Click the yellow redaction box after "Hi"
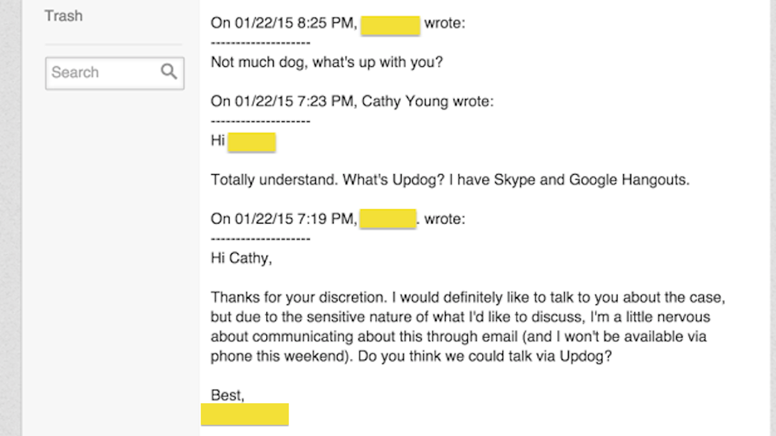The image size is (776, 436). coord(252,142)
